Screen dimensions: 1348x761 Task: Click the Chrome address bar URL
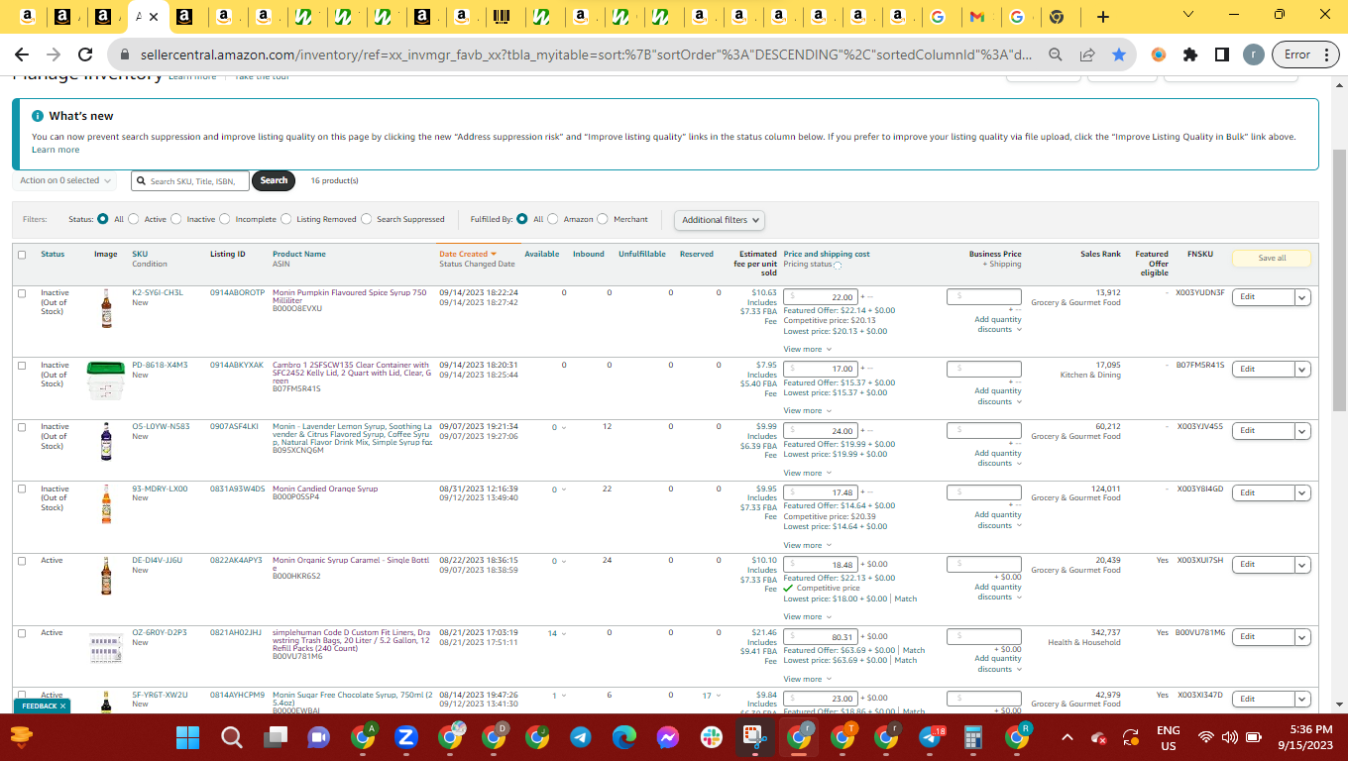click(585, 54)
